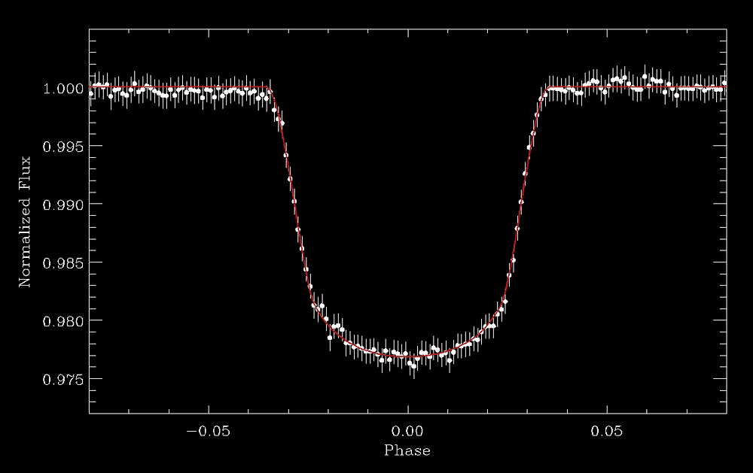Click the egress data point at 0.990 flux

pos(521,202)
